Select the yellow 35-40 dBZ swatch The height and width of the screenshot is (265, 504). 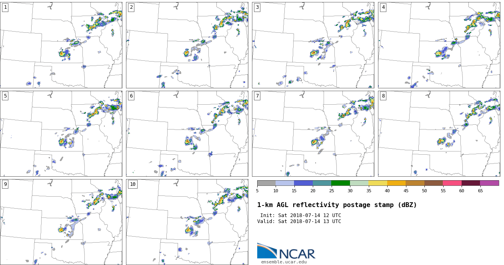click(378, 183)
